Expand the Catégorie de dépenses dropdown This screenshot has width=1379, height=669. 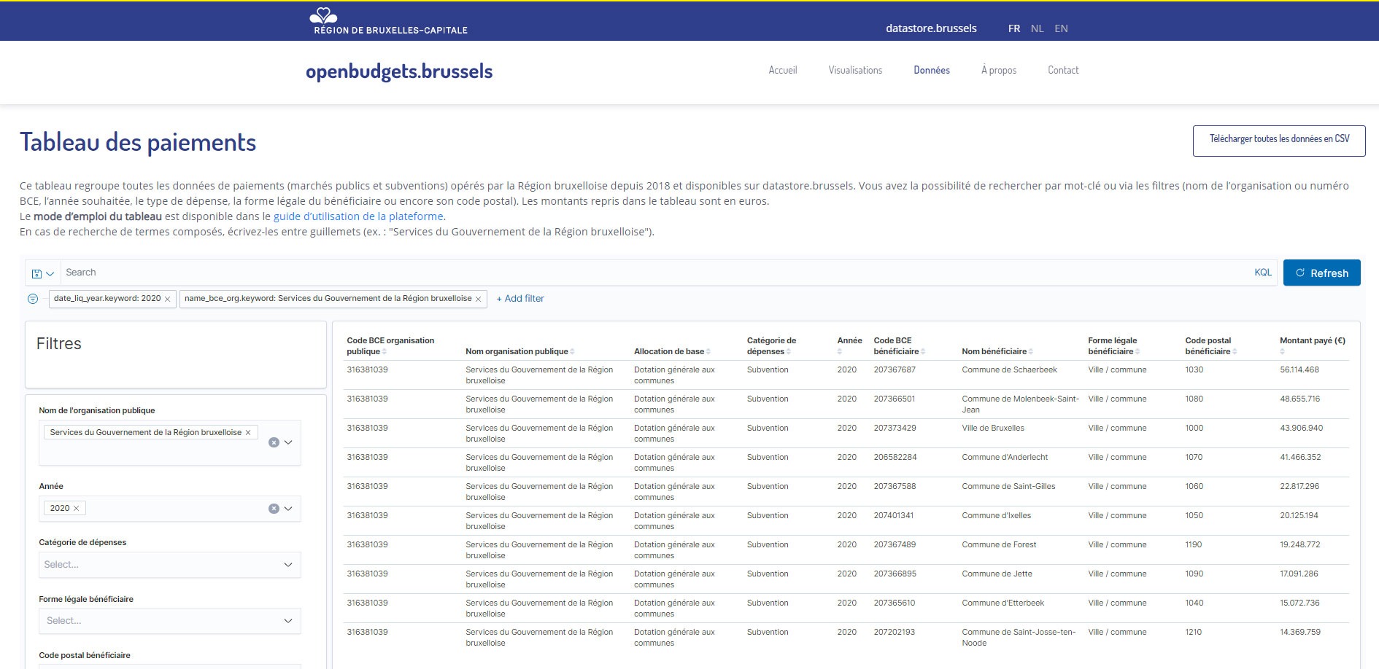point(287,565)
